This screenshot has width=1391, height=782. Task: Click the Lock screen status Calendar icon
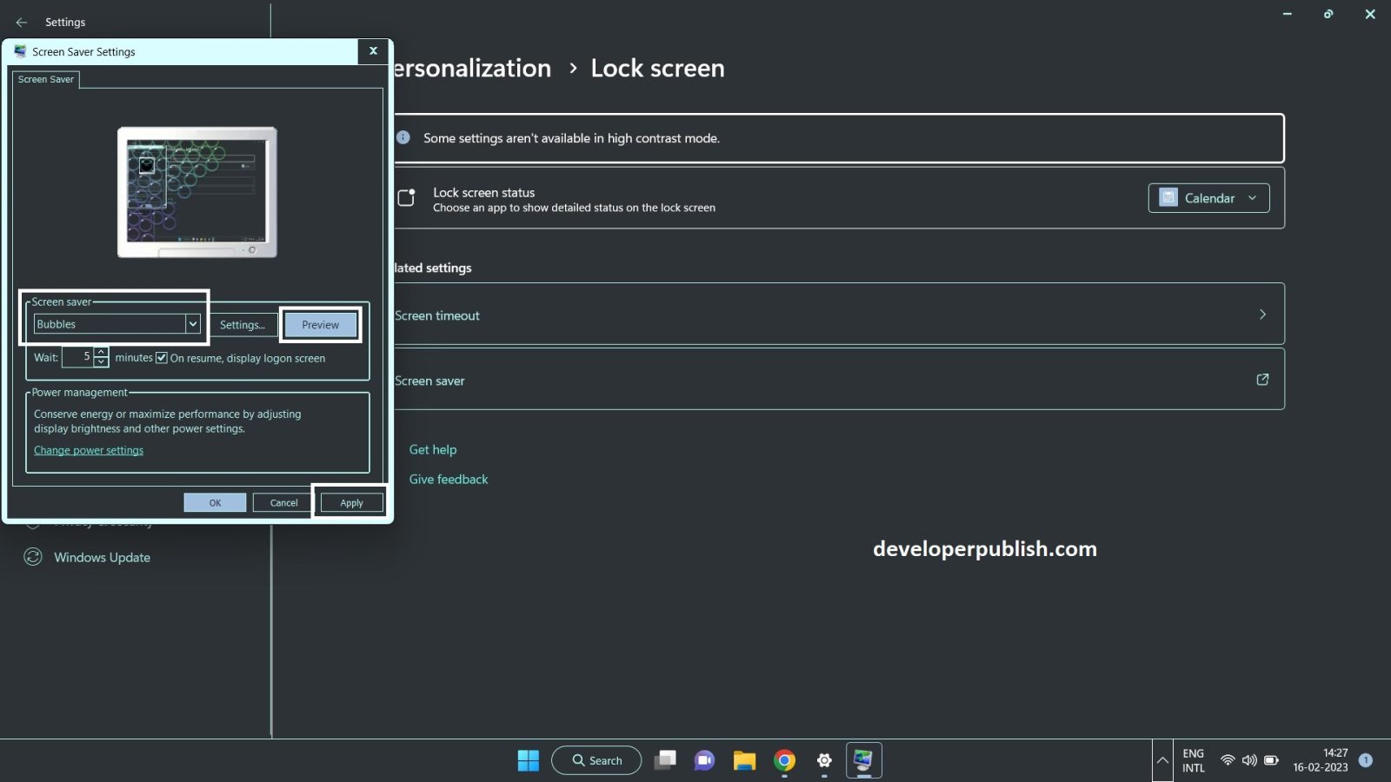1169,198
